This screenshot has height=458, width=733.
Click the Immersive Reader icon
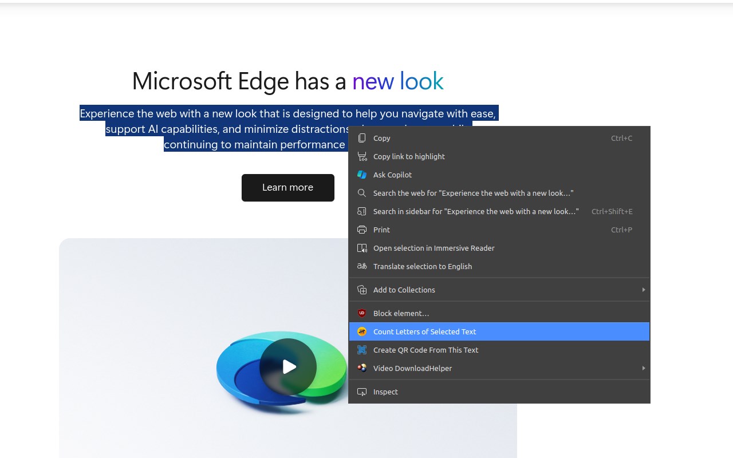pyautogui.click(x=362, y=248)
